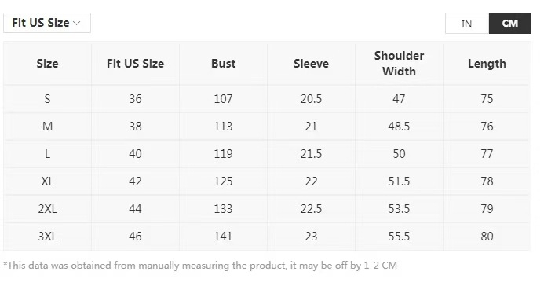
Task: Switch units to IN
Action: [x=467, y=24]
